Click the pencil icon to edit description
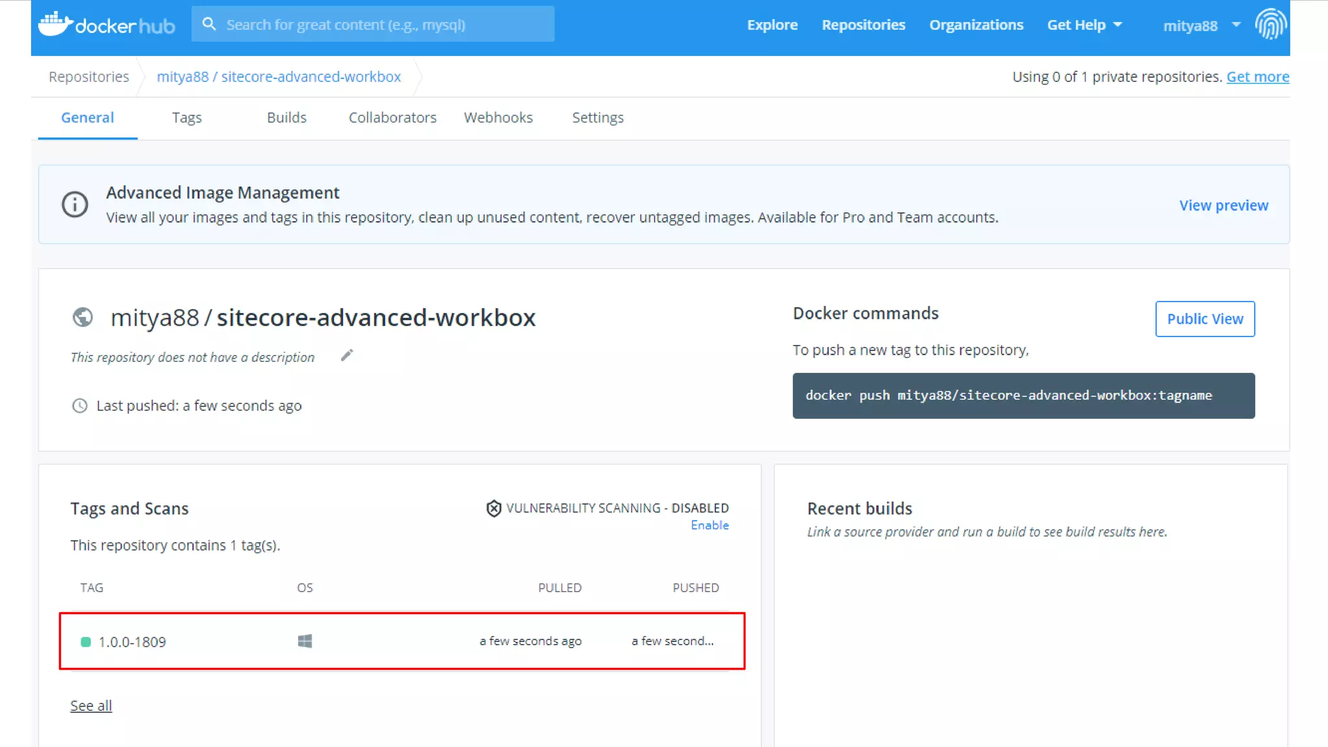 tap(347, 355)
